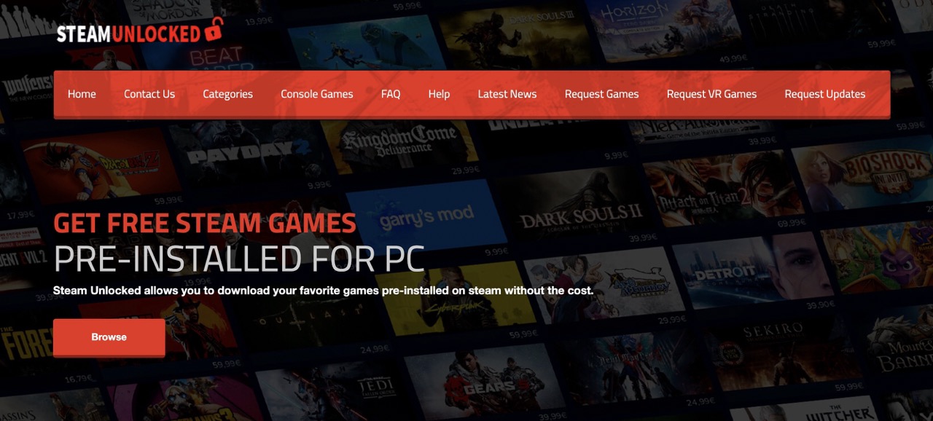Open the Request VR Games page

[711, 94]
